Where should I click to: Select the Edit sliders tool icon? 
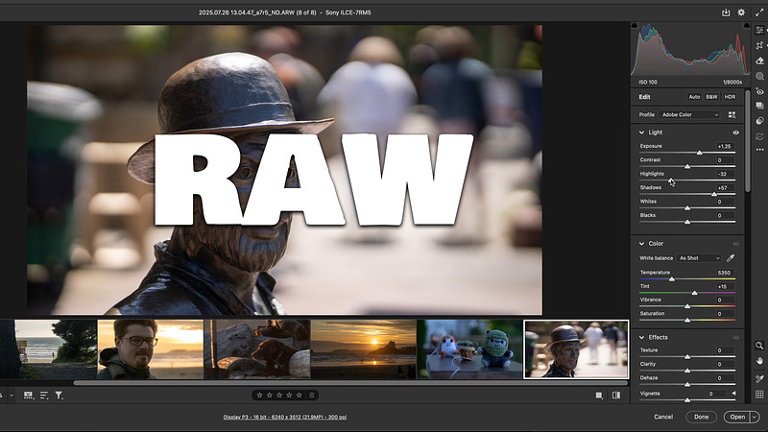[759, 31]
